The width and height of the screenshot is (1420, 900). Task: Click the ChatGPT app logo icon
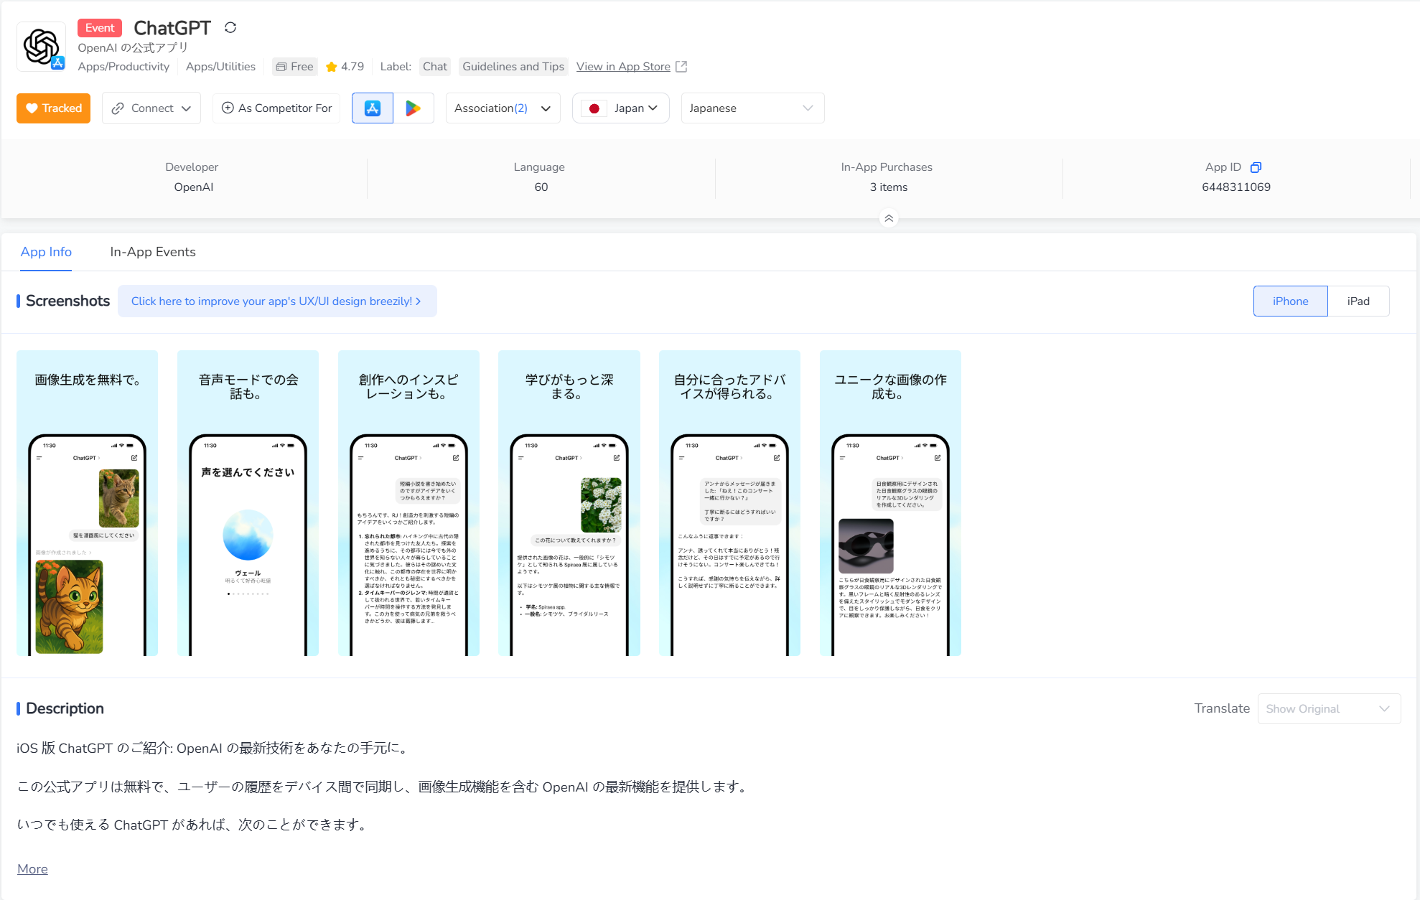[x=42, y=47]
